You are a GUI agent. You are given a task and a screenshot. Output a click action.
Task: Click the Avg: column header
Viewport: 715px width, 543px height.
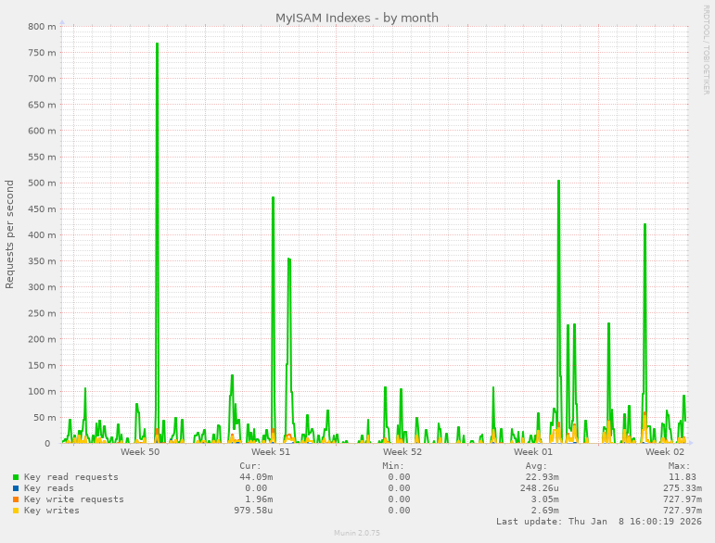pos(536,466)
